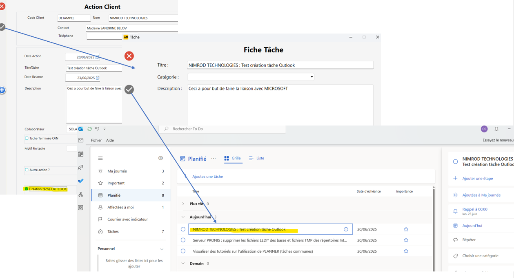
Task: Click the search magnifier icon in To Do
Action: pyautogui.click(x=167, y=129)
